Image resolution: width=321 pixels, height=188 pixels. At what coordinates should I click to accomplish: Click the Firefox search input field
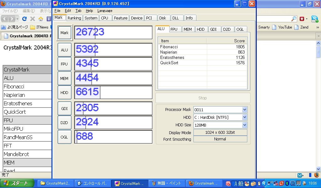point(273,19)
